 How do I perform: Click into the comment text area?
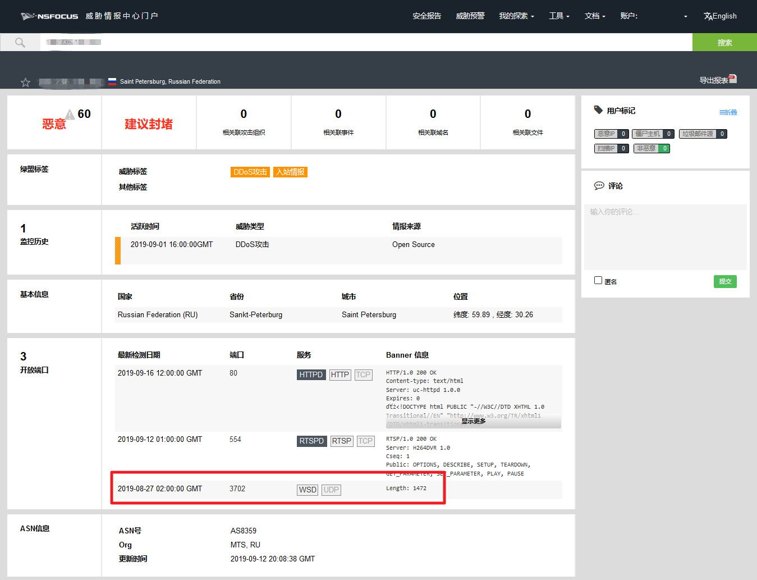[665, 236]
